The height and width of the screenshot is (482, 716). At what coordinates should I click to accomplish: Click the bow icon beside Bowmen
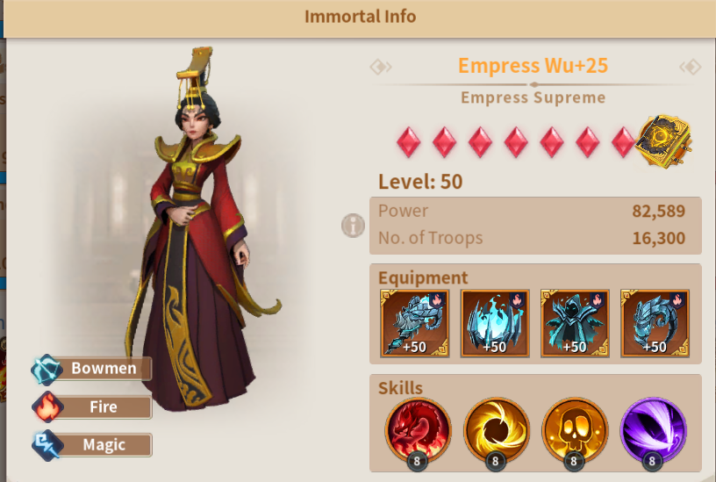[x=47, y=369]
